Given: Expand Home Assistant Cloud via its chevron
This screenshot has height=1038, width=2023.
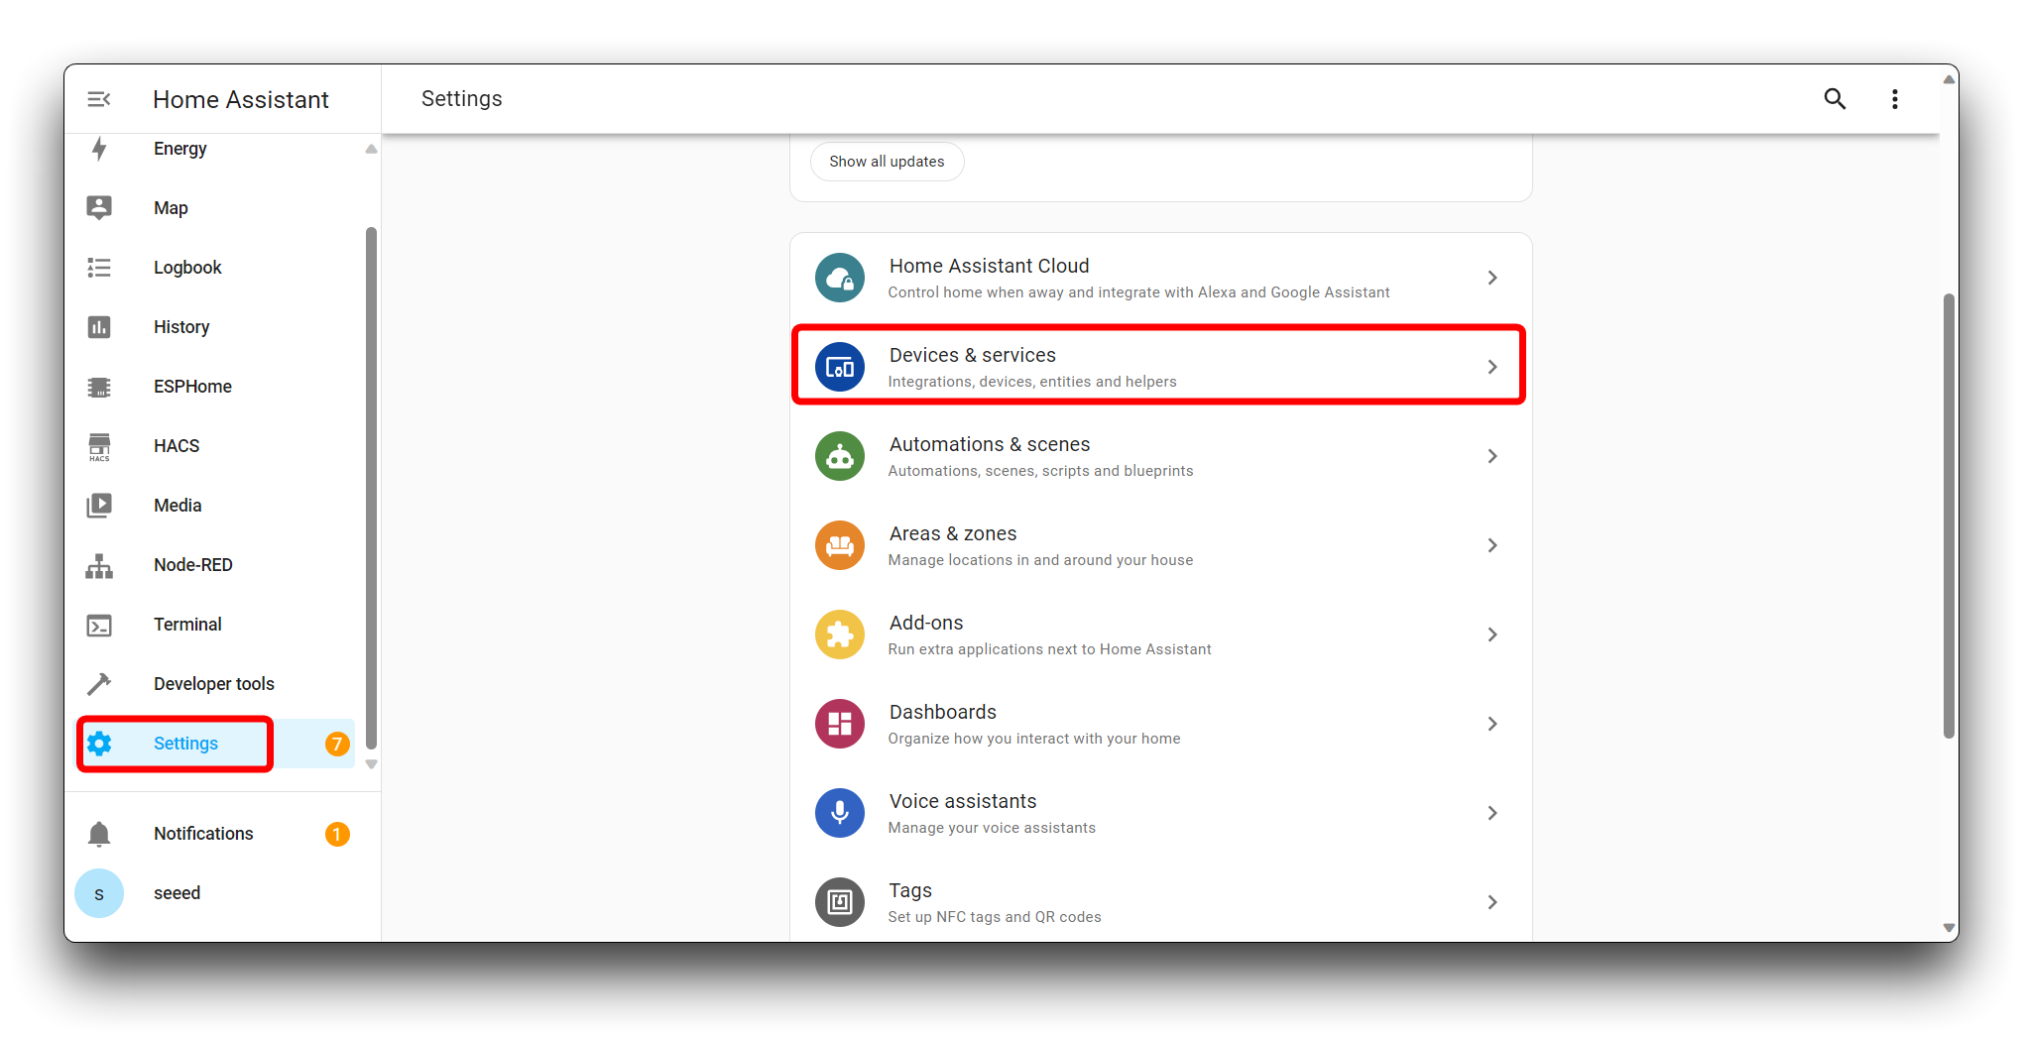Looking at the screenshot, I should click(1492, 278).
